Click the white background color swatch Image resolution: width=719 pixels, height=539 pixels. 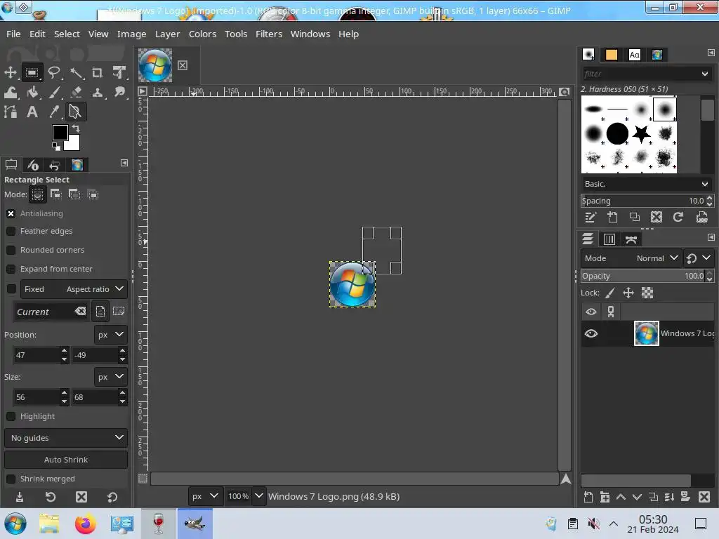point(73,143)
